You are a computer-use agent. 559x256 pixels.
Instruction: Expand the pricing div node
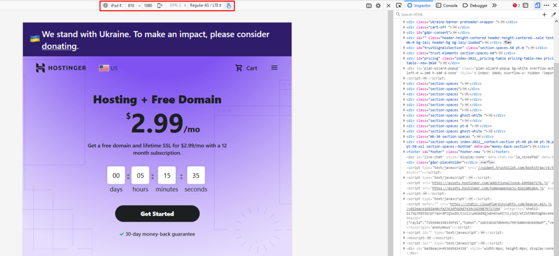[x=405, y=58]
